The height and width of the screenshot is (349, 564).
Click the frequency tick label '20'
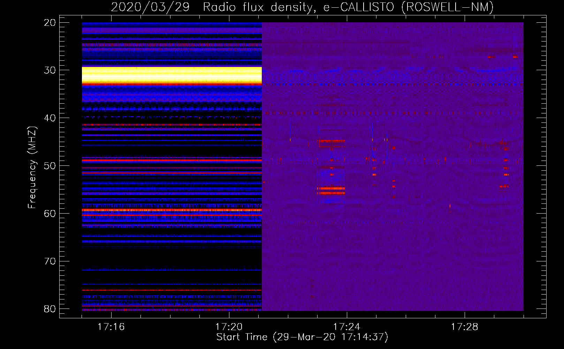coord(50,23)
